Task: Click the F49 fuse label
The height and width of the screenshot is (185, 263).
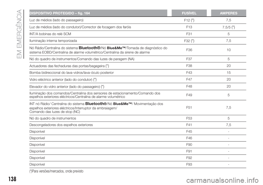Action: (189, 95)
